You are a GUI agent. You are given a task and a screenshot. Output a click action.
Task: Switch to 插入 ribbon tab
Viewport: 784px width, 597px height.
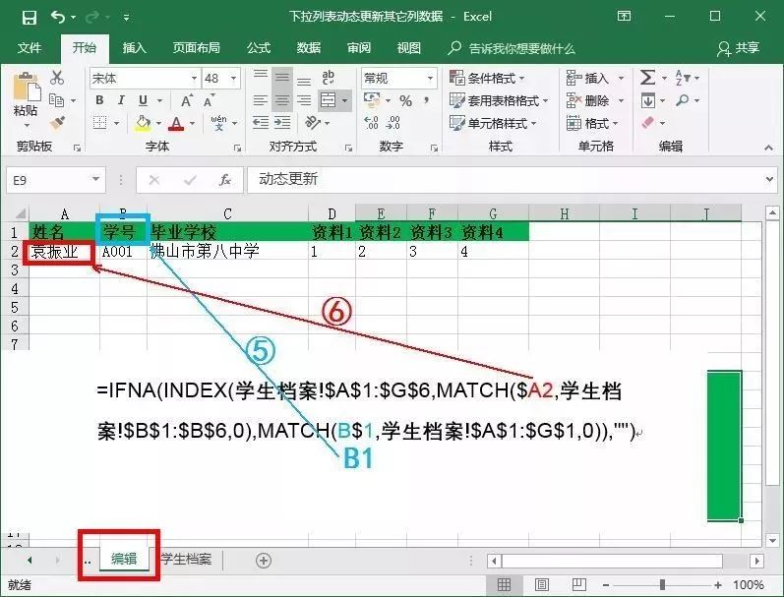[135, 47]
